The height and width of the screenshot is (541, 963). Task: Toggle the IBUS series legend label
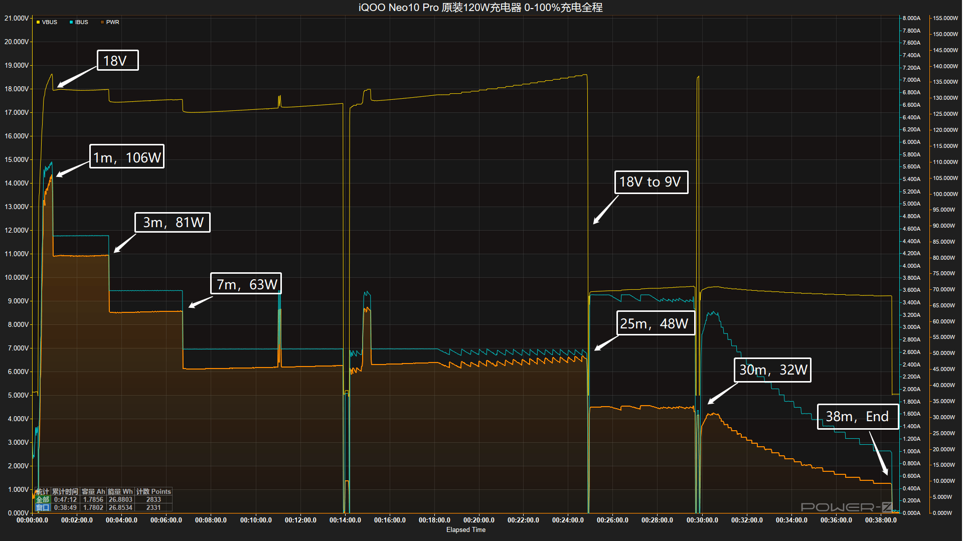(82, 22)
